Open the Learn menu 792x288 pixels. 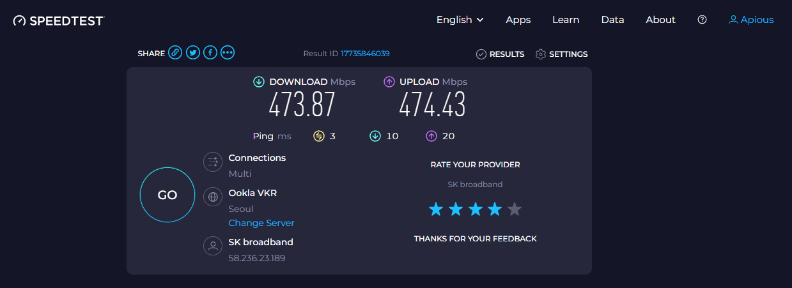tap(566, 20)
